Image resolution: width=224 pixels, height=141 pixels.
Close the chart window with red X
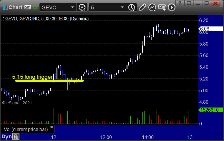pyautogui.click(x=215, y=3)
